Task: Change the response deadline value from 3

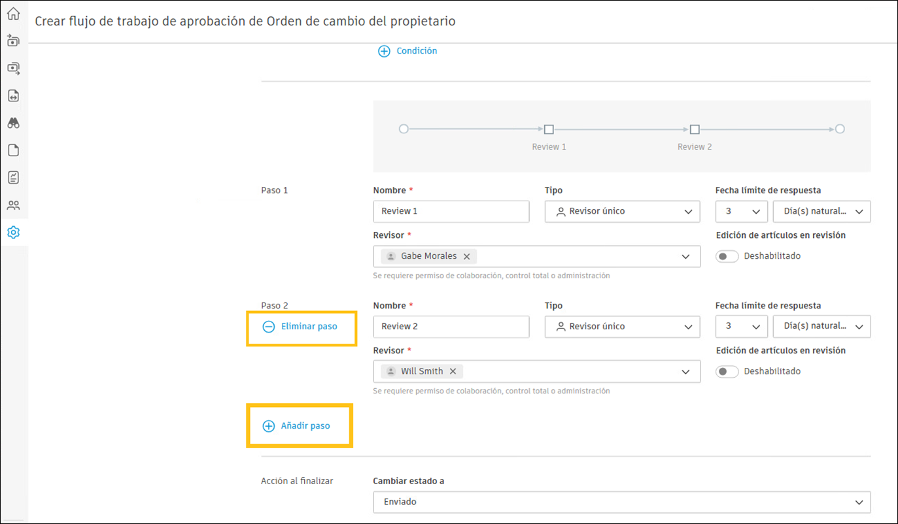Action: click(741, 211)
